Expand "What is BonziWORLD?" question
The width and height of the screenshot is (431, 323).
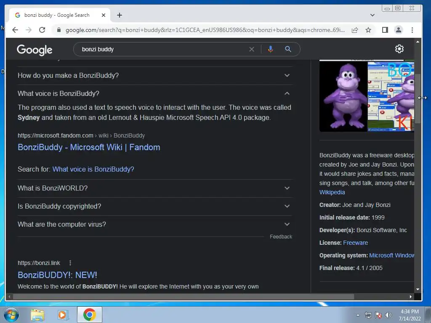point(154,188)
